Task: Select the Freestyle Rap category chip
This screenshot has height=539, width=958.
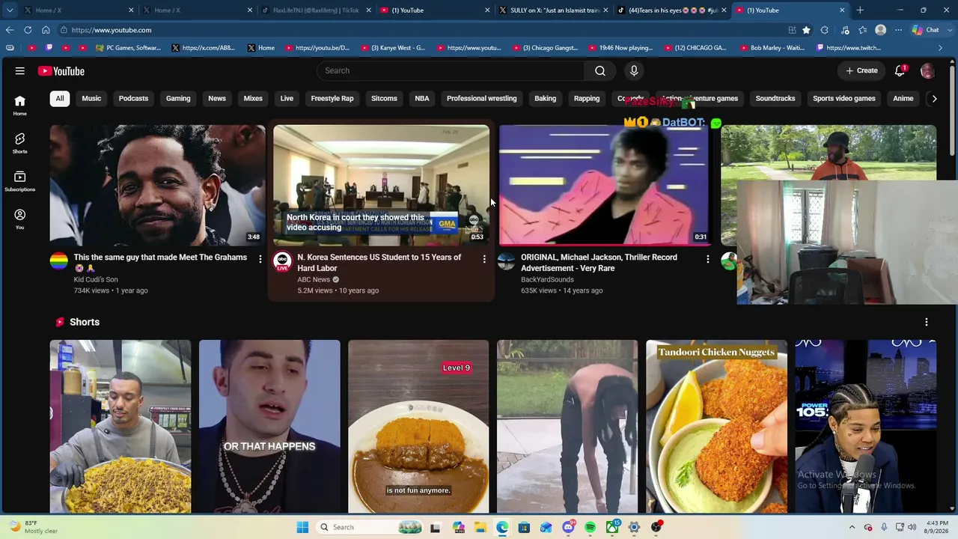Action: click(332, 98)
